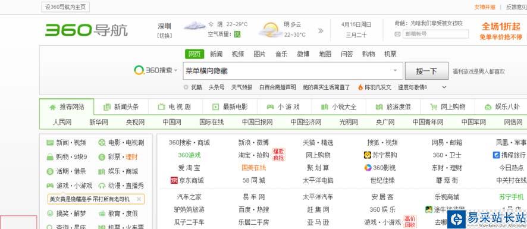Open the 世纪佳缘 link
This screenshot has width=527, height=229.
[x=382, y=180]
